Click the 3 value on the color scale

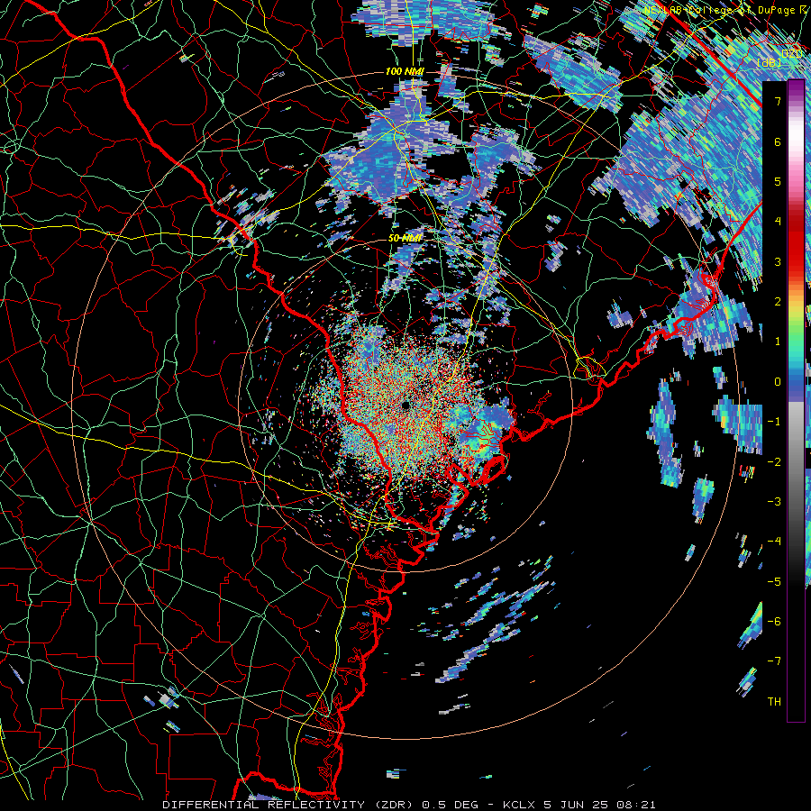pyautogui.click(x=778, y=261)
